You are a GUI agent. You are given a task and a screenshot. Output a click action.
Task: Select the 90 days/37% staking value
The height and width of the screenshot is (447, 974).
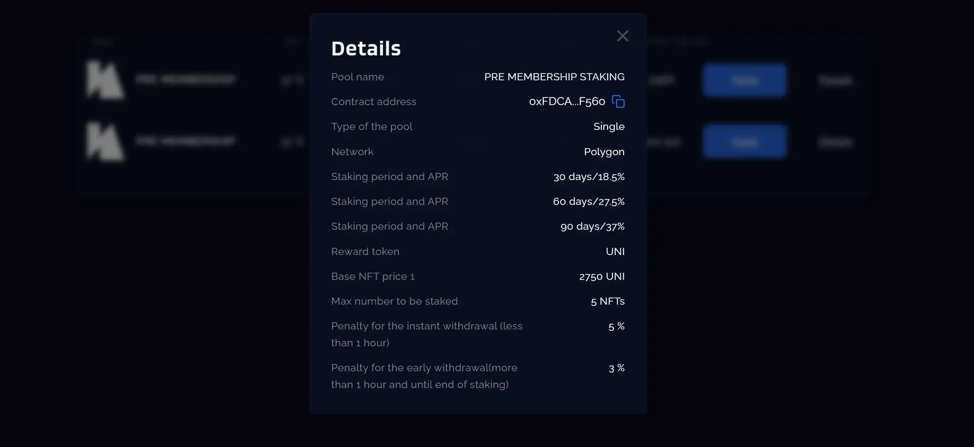[592, 226]
